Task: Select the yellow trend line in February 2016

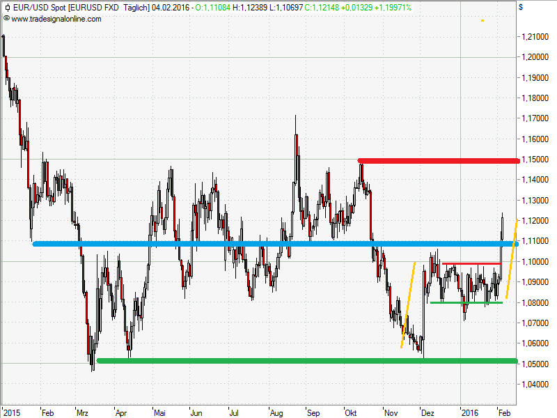Action: 512,259
